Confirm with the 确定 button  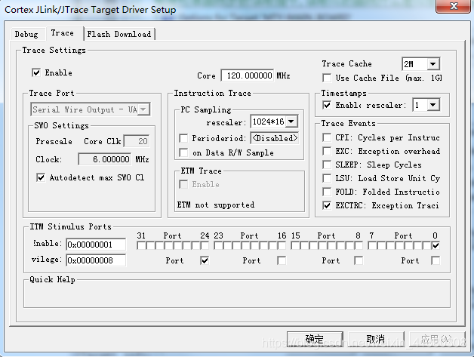[x=315, y=339]
